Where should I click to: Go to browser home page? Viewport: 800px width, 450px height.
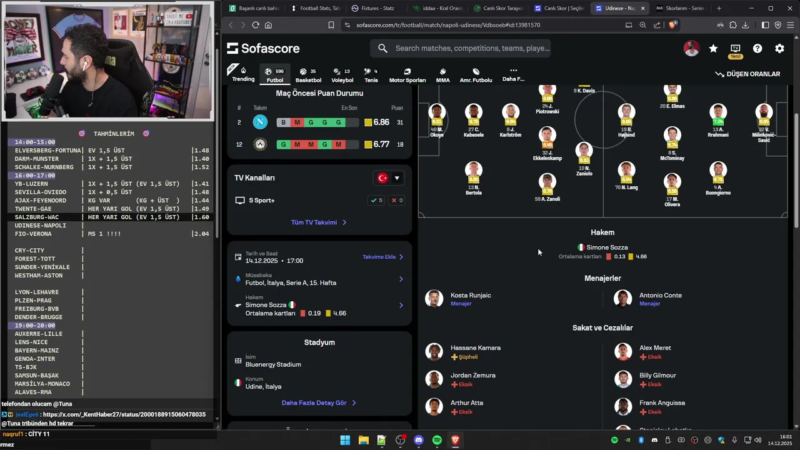(x=268, y=25)
